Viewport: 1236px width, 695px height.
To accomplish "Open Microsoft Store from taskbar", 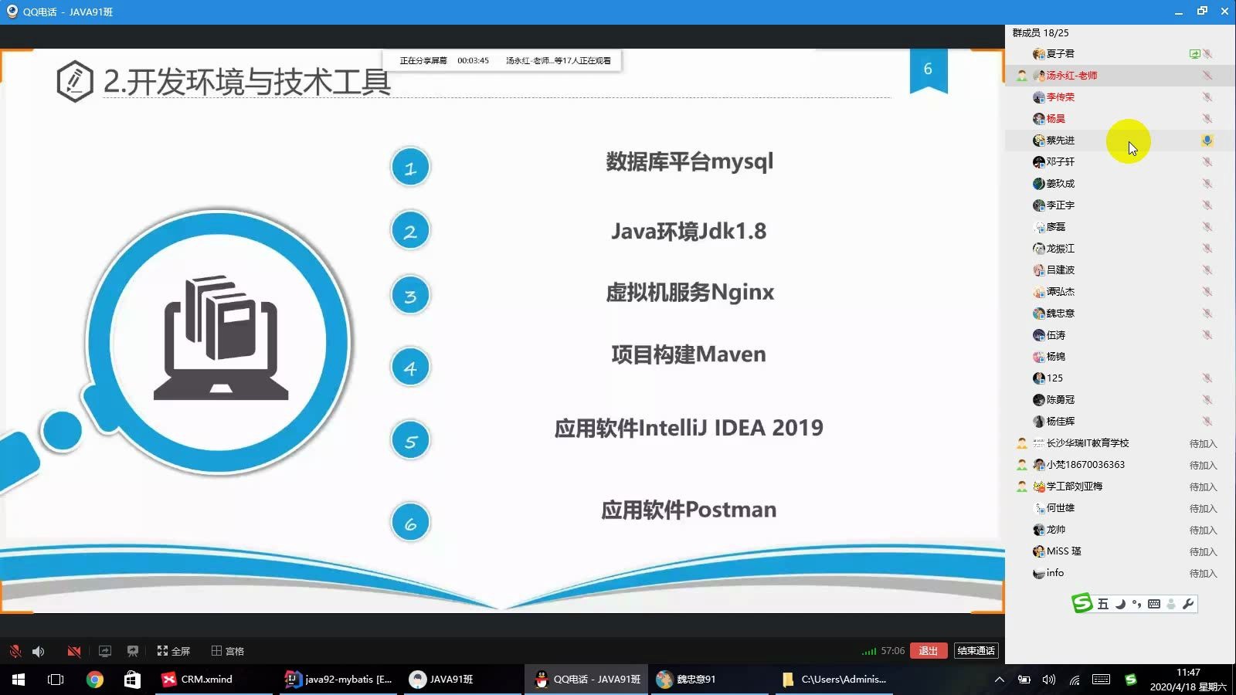I will 132,680.
